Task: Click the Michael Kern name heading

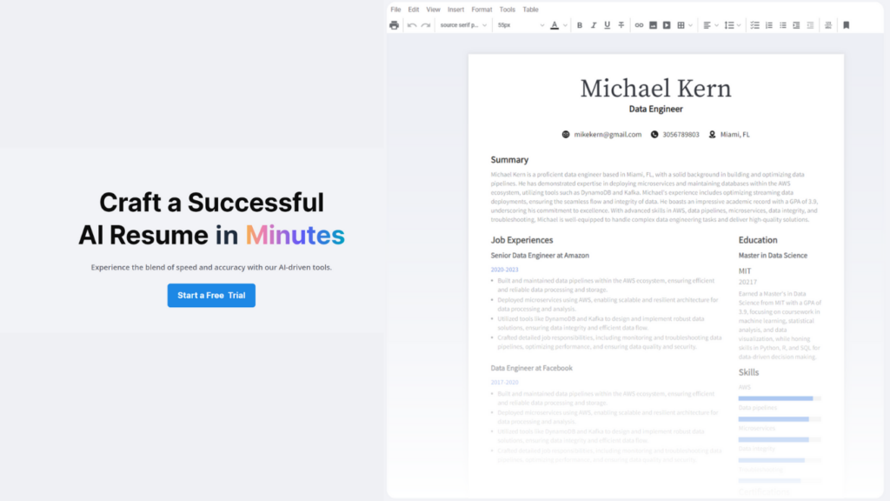Action: (655, 88)
